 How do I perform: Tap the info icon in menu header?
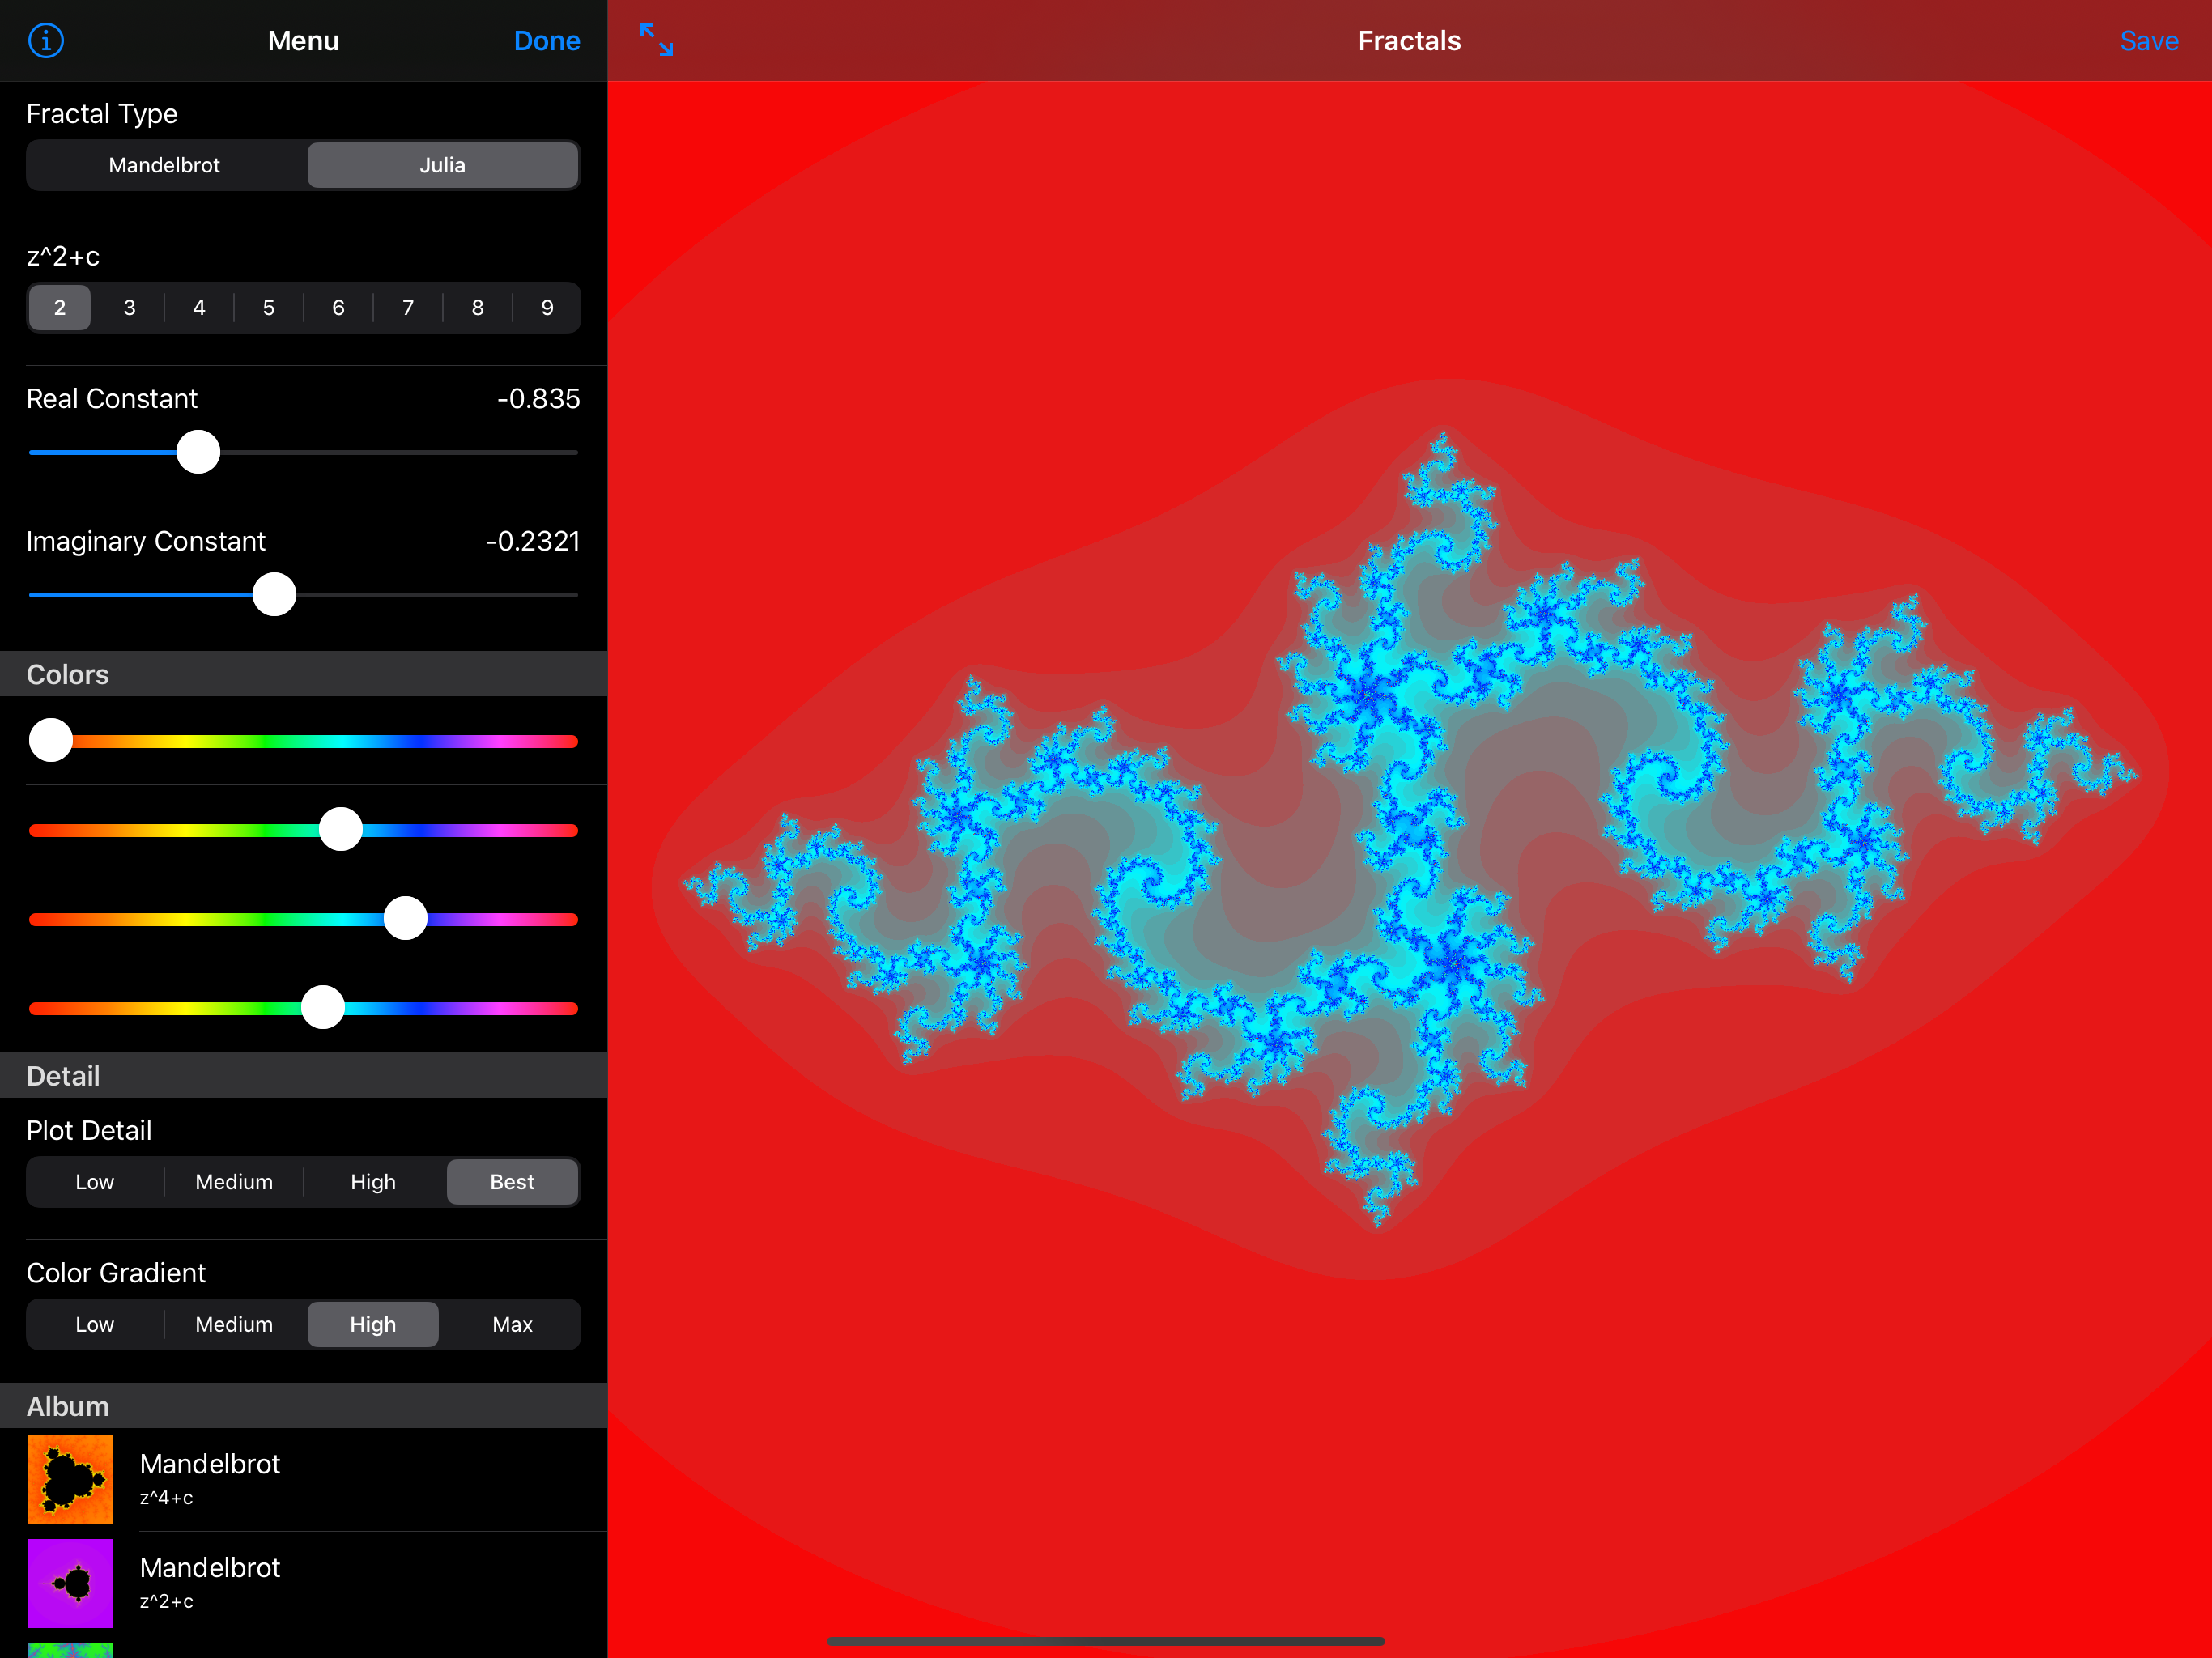click(46, 41)
